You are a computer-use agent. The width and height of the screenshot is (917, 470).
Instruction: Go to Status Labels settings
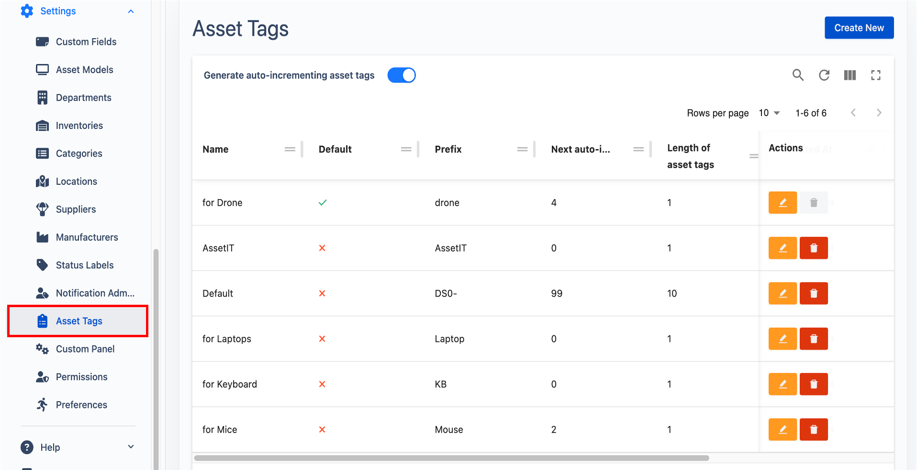click(x=84, y=265)
